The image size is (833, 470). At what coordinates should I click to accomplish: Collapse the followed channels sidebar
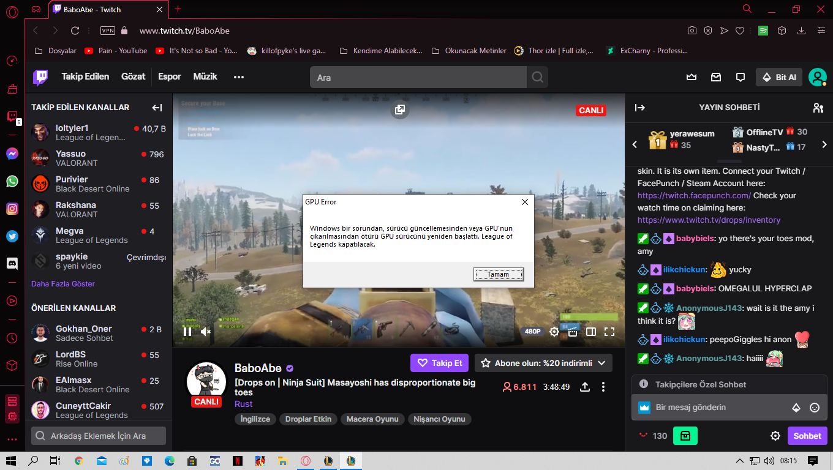click(x=157, y=108)
